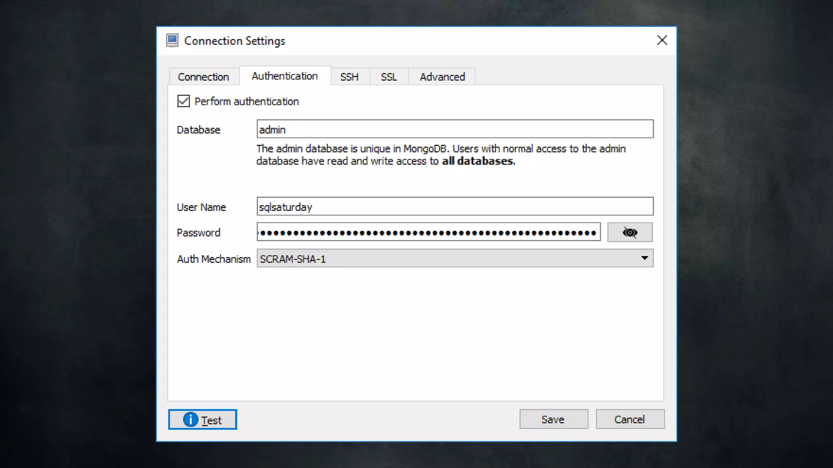Click the eye icon to reveal password
833x468 pixels.
[x=630, y=232]
